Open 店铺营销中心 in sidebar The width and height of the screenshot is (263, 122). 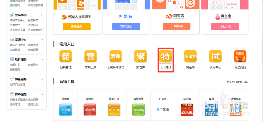(x=18, y=20)
